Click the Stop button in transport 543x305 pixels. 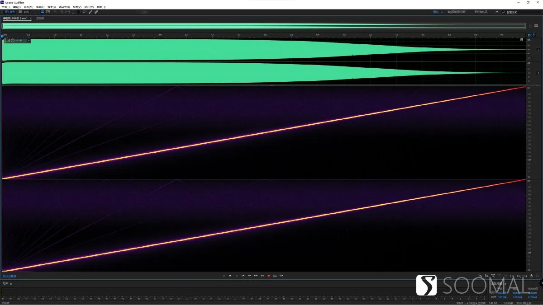[224, 276]
